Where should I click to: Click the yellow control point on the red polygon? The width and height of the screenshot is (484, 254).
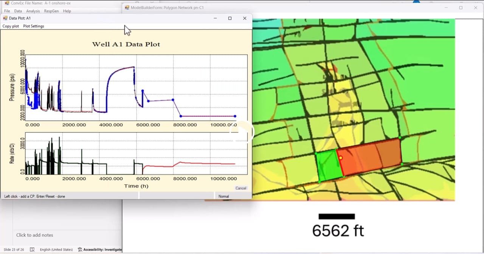(x=341, y=158)
